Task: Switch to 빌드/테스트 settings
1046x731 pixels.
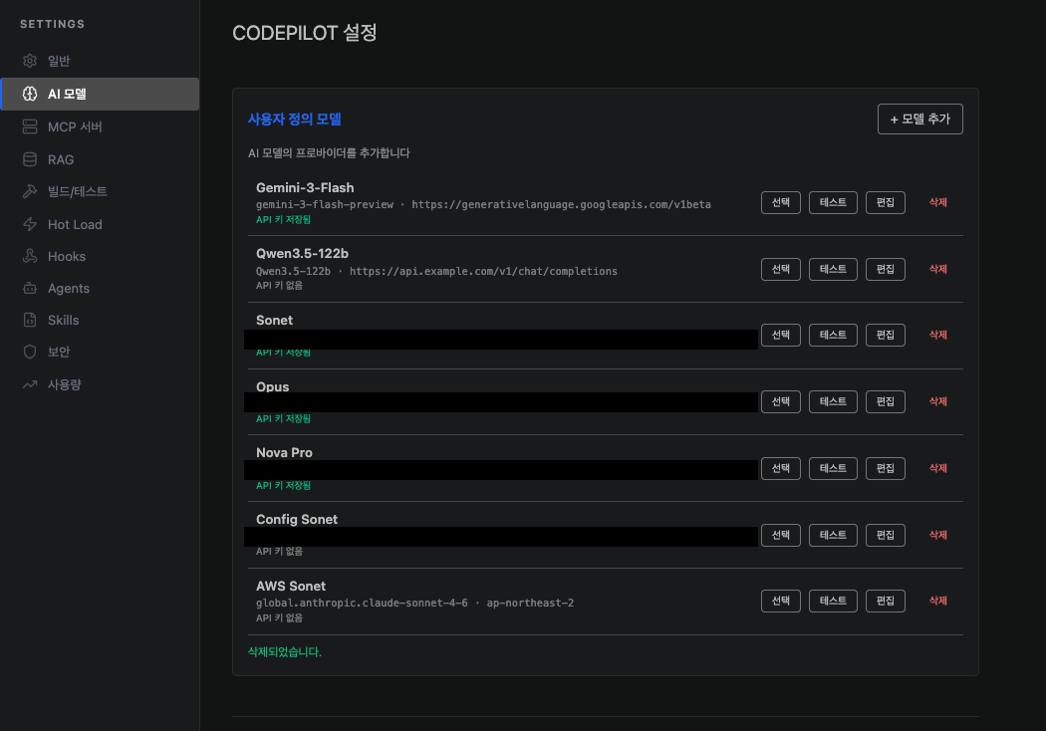Action: point(100,191)
